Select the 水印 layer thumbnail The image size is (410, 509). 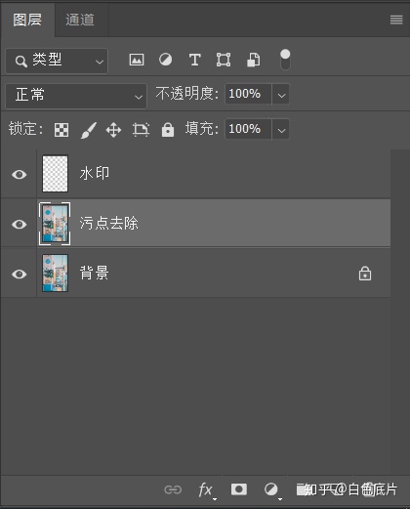[55, 174]
